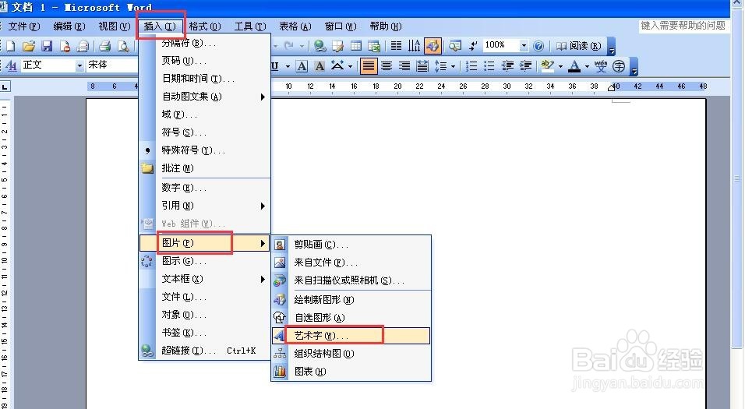Toggle the Drawing toolbar button
The image size is (745, 409).
433,46
